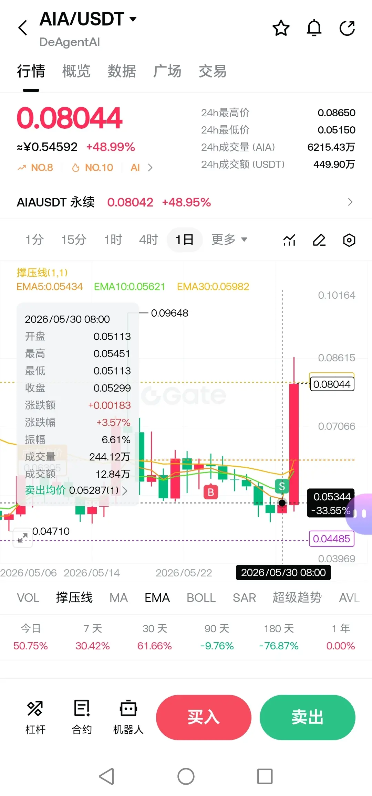Expand tags with chevron beside AI
This screenshot has width=372, height=796.
150,168
